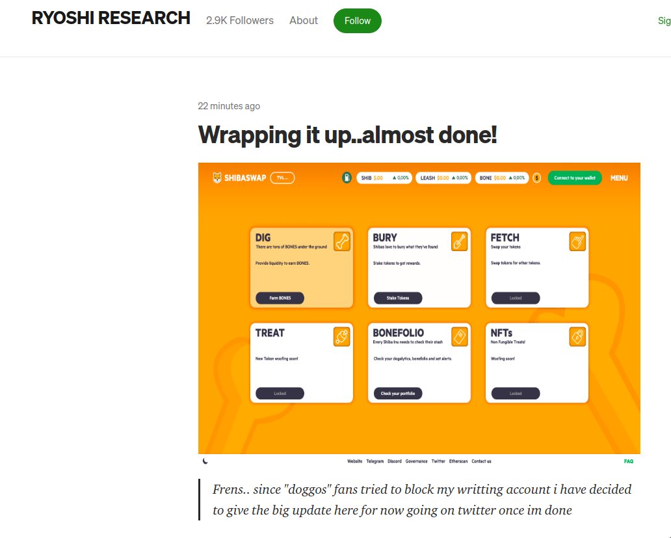Click the green Follow button

click(358, 21)
